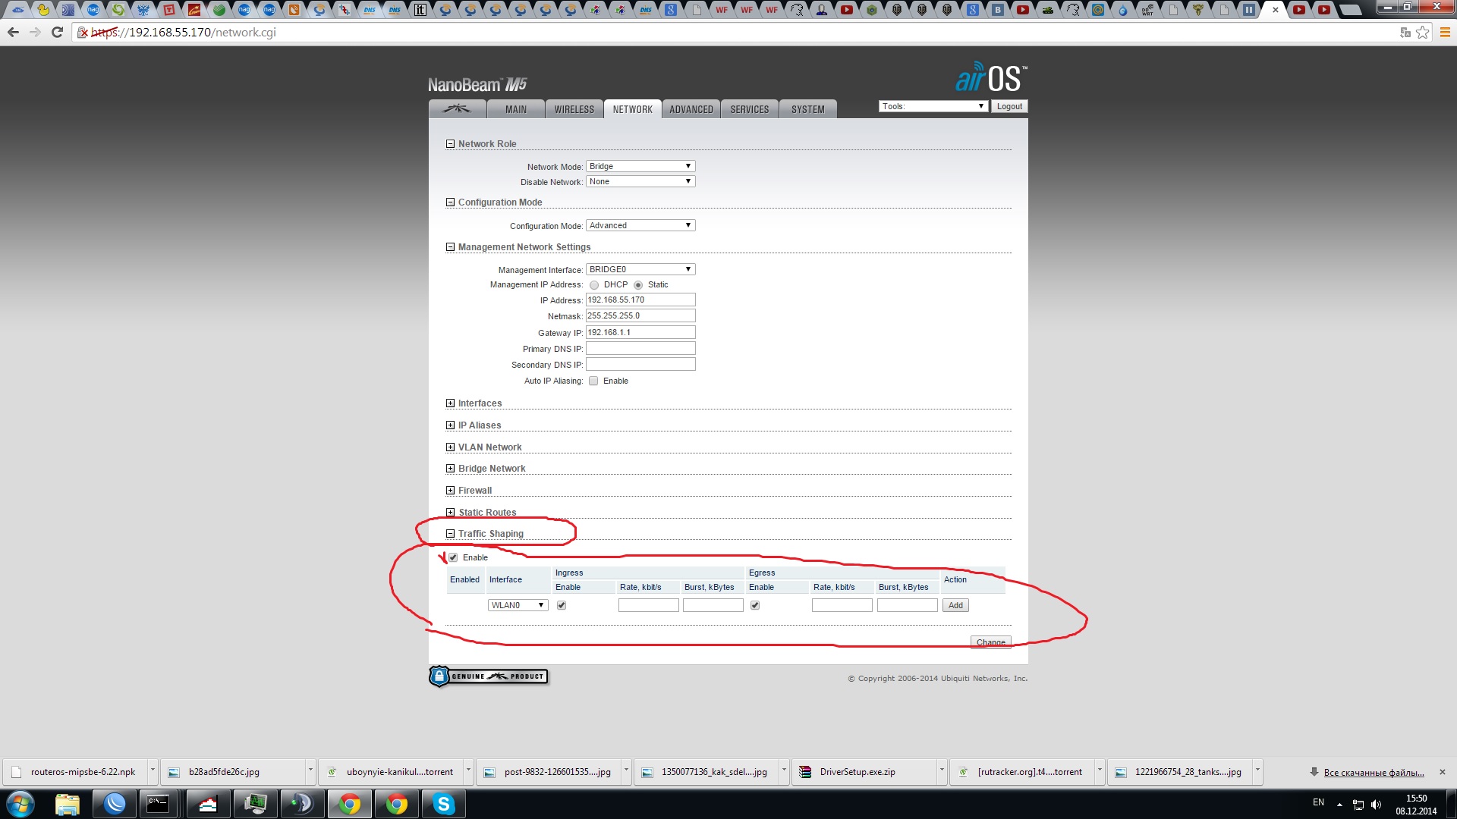Click the browser back arrow
This screenshot has height=819, width=1457.
click(x=13, y=33)
